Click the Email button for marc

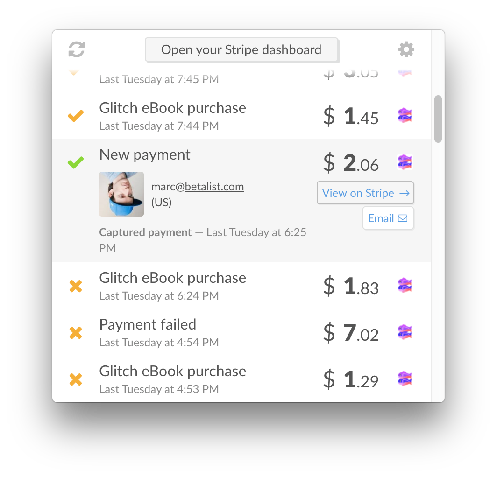(x=388, y=218)
